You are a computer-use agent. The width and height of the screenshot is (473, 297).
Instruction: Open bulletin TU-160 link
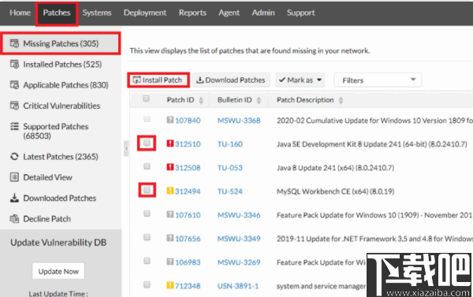[230, 144]
